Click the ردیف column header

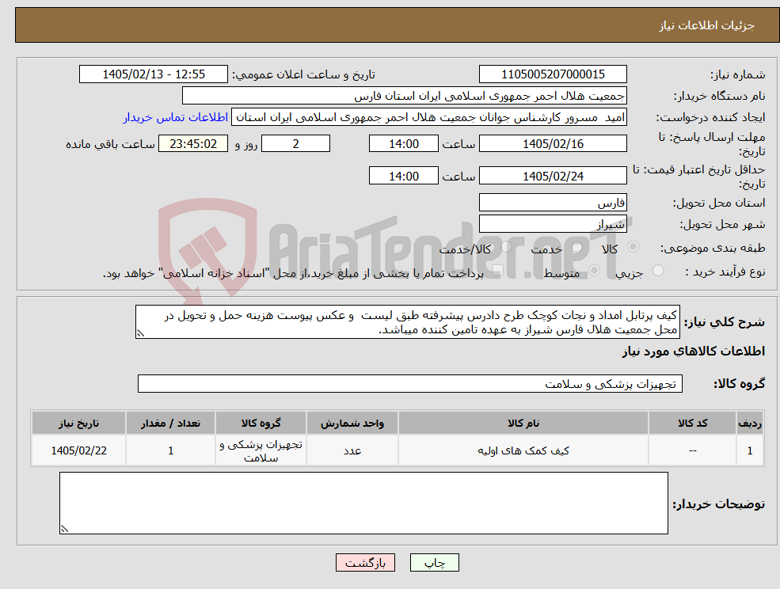tap(750, 423)
